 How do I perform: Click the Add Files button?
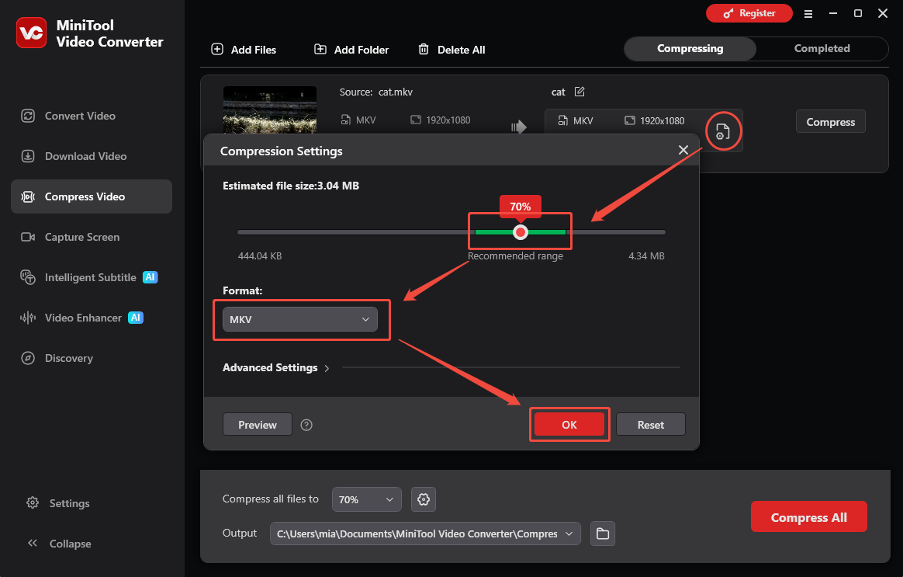[244, 50]
